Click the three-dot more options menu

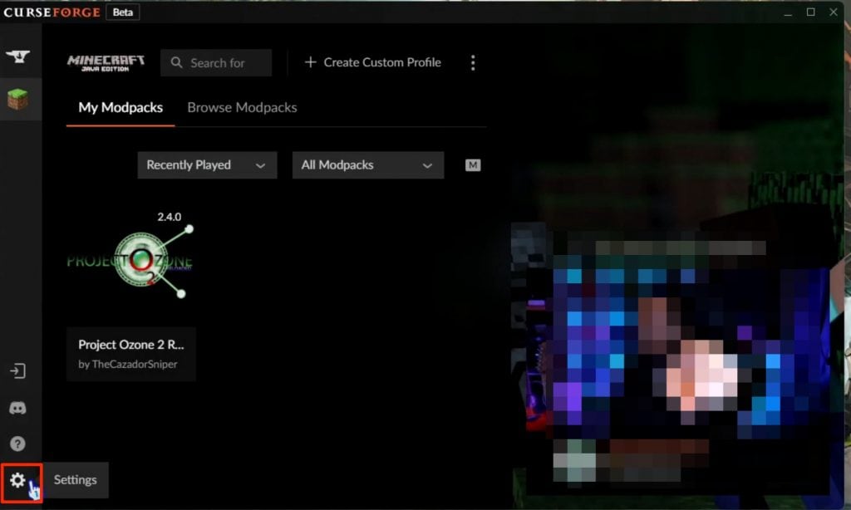473,63
